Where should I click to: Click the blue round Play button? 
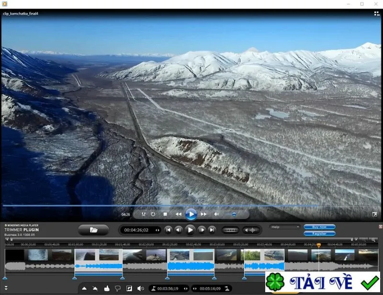pos(191,215)
